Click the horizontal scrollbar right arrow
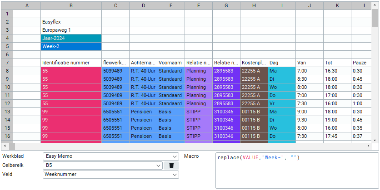 368,146
